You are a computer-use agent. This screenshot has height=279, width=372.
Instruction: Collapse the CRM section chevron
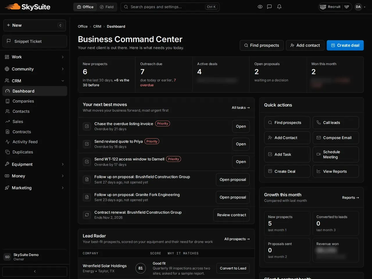pos(63,81)
